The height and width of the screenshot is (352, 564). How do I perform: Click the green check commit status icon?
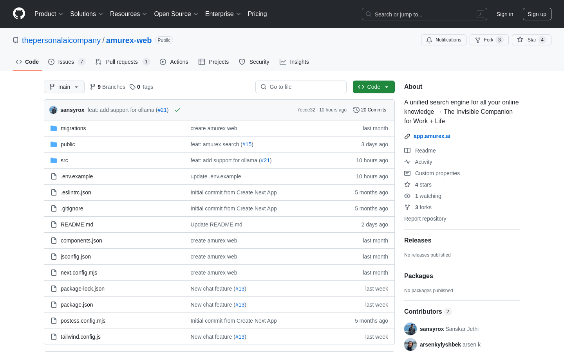[177, 110]
